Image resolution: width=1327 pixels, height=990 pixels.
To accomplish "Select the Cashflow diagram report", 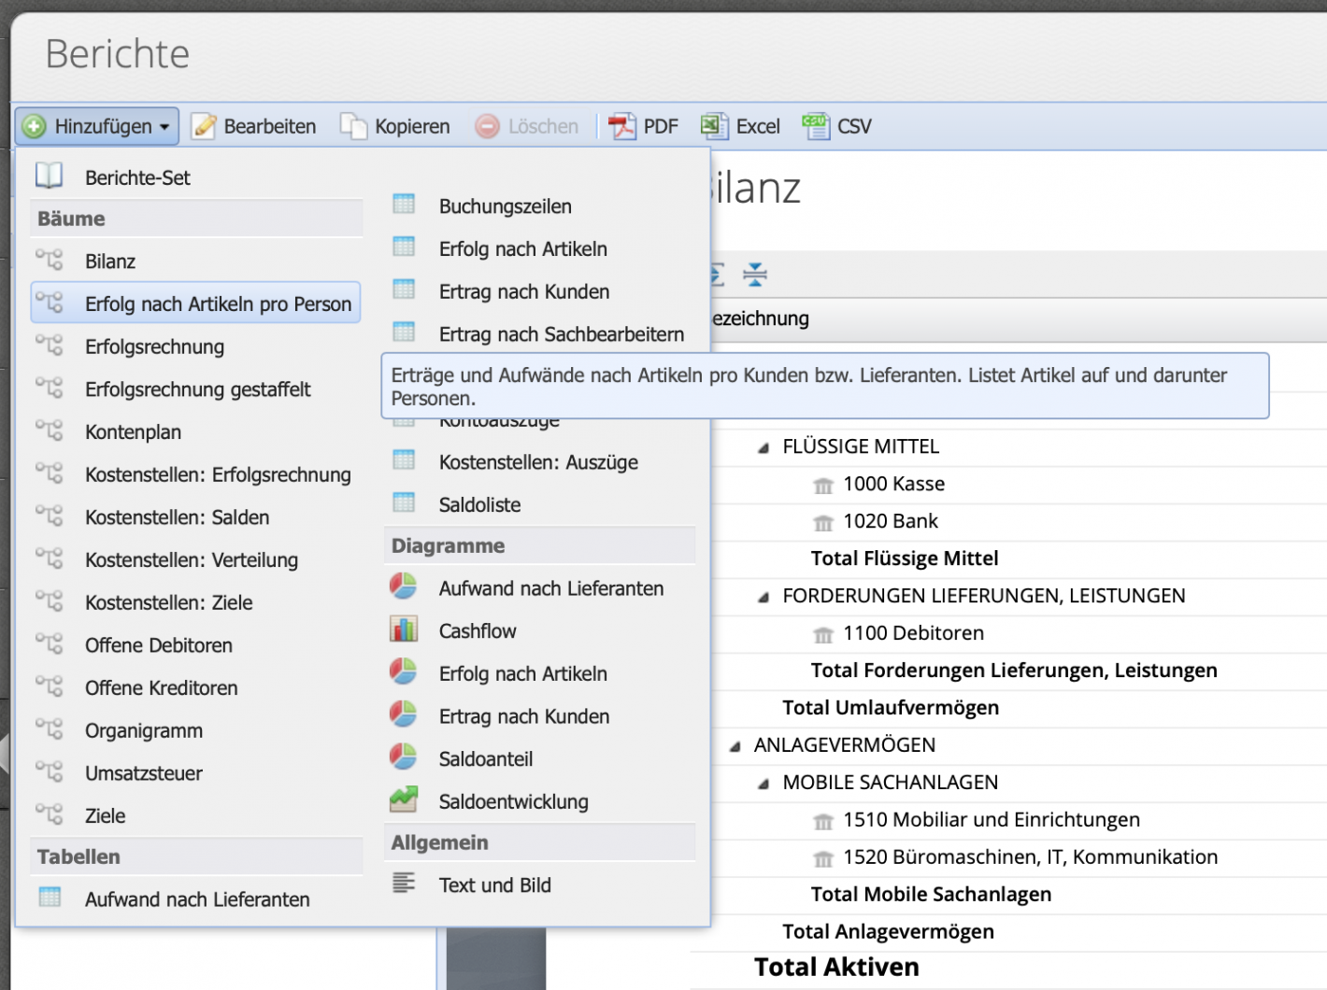I will point(478,630).
